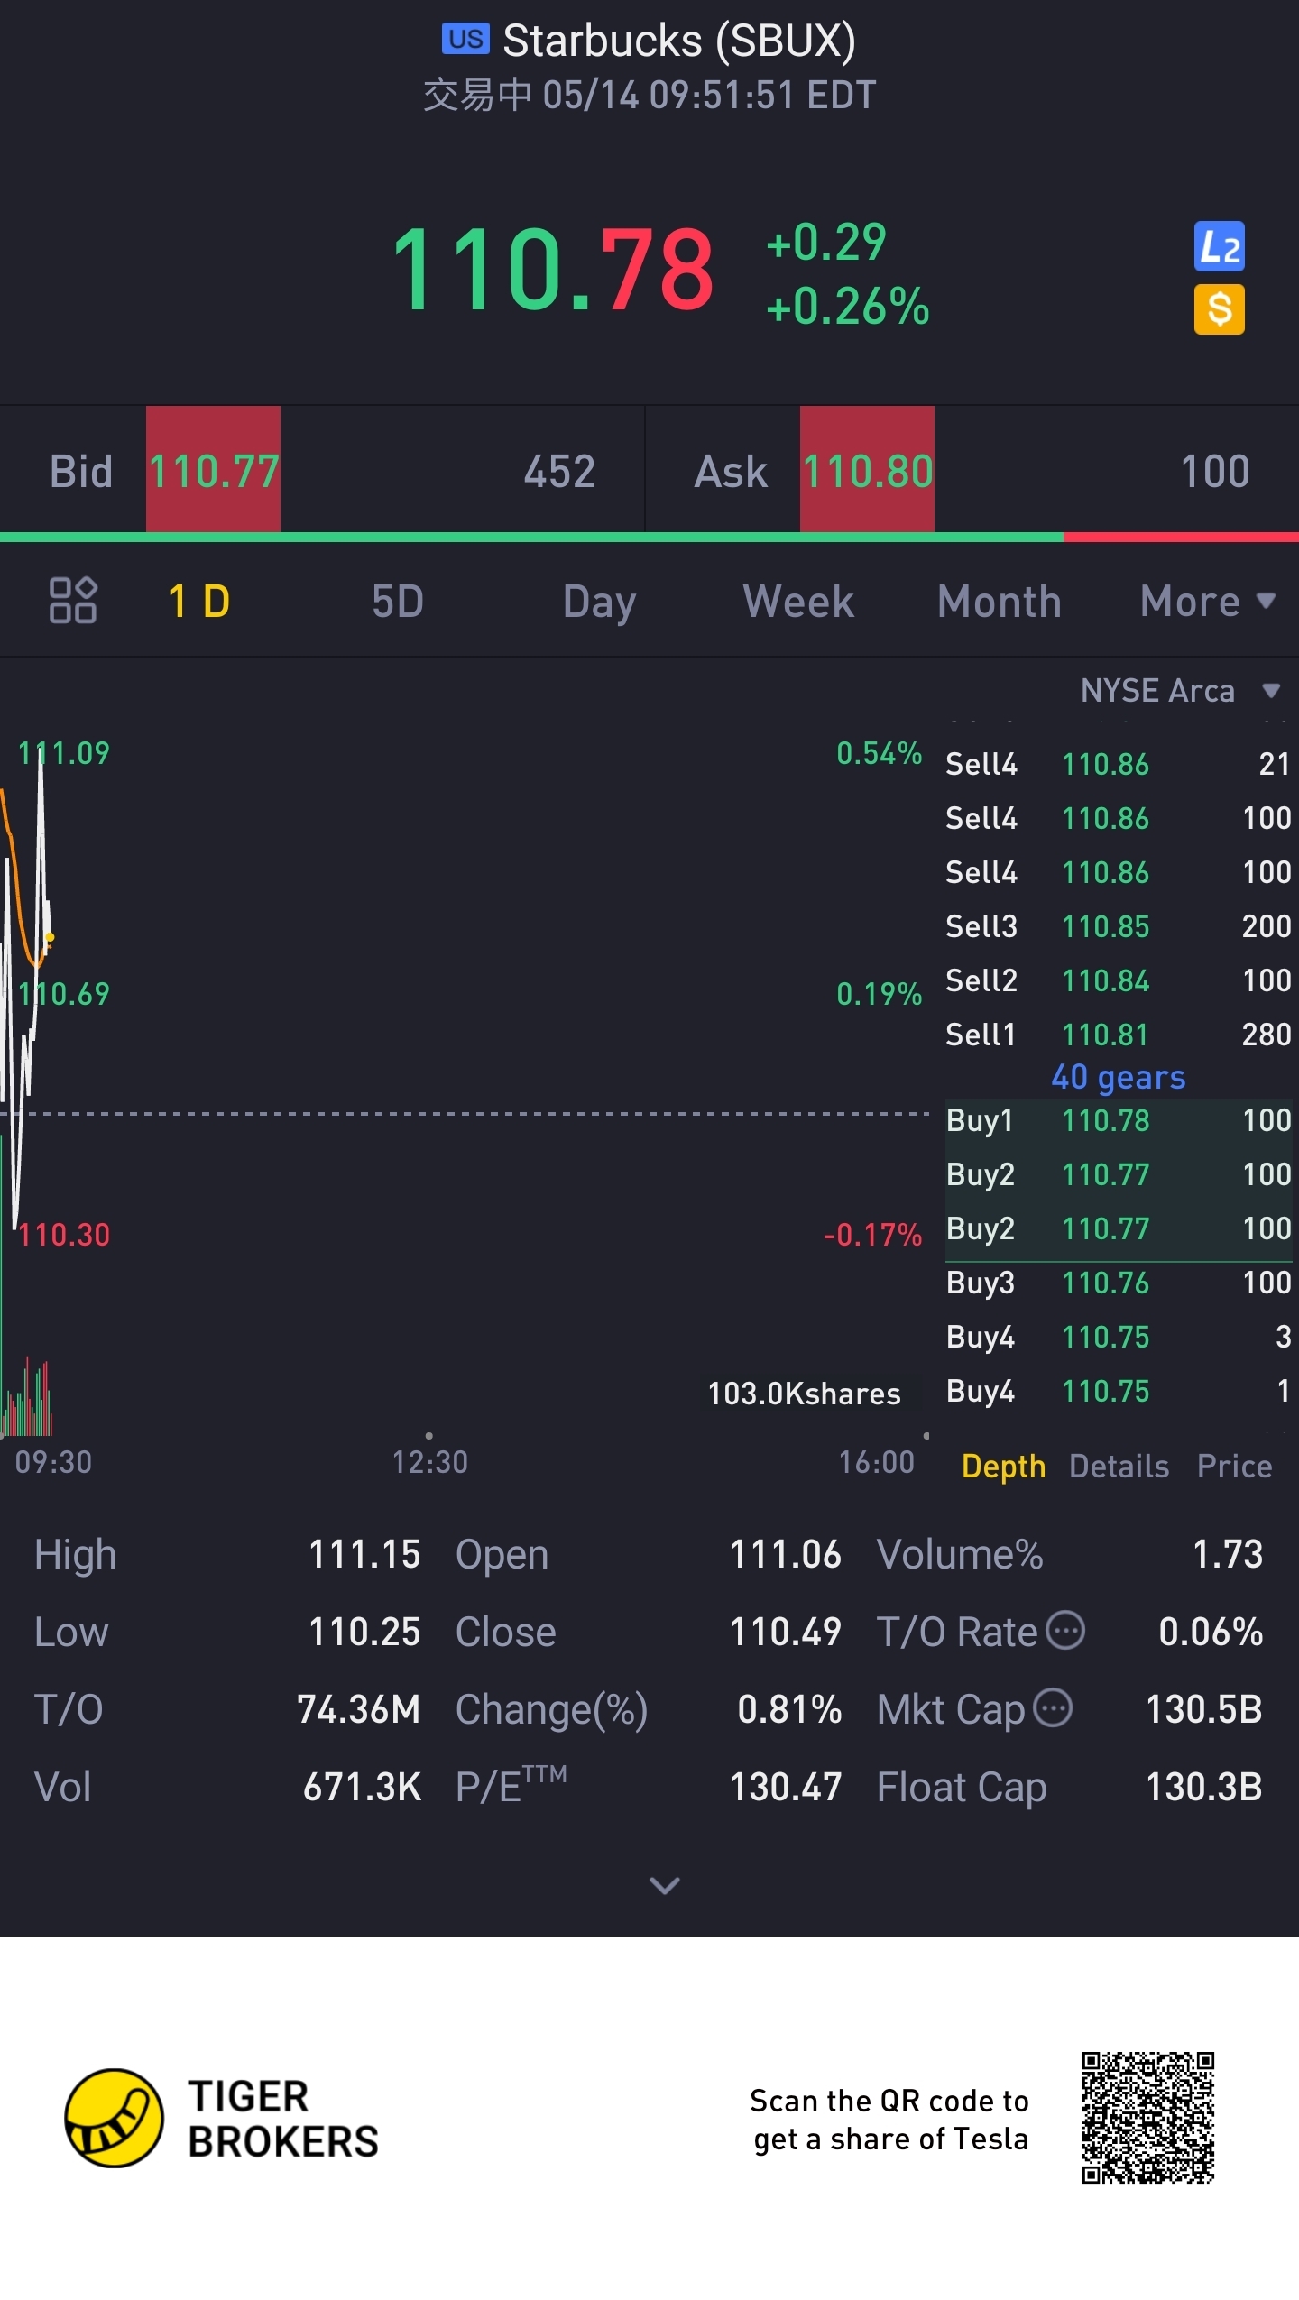Open the NYSE Arca exchange dropdown
The width and height of the screenshot is (1299, 2300).
pyautogui.click(x=1178, y=691)
